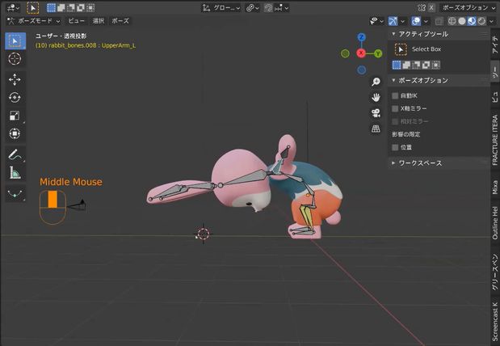Toggle the X mirror button in header
The image size is (500, 346).
click(431, 7)
